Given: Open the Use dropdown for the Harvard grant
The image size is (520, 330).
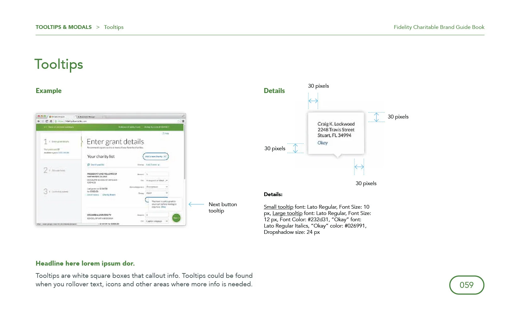Looking at the screenshot, I should pos(157,180).
